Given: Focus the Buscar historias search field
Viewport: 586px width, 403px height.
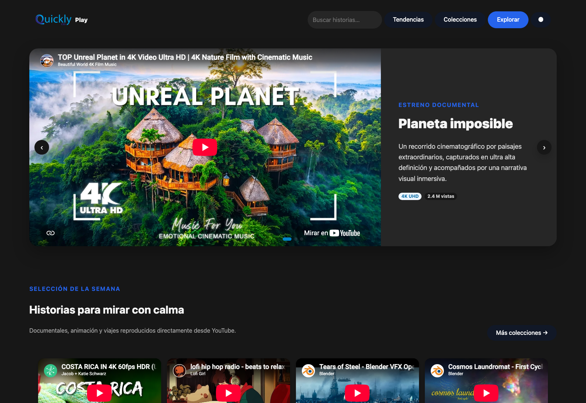Looking at the screenshot, I should [345, 20].
